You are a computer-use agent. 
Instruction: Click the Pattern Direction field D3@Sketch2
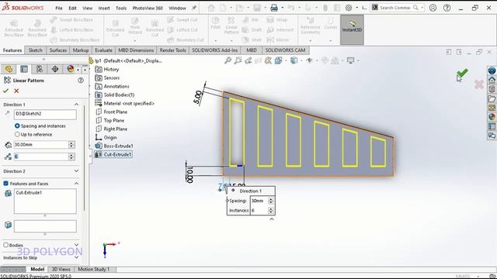[45, 114]
